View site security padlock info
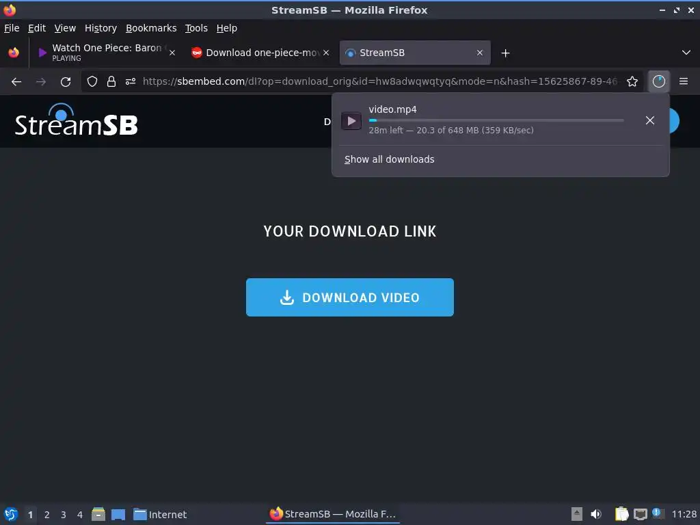 click(111, 81)
